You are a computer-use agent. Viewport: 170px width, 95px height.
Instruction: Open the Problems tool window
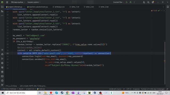(2, 81)
